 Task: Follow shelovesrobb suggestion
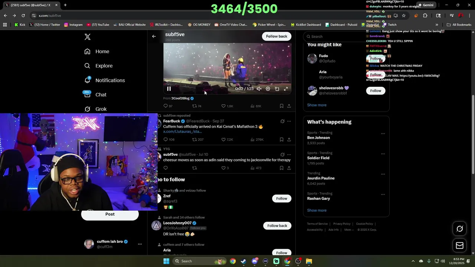pos(376,90)
